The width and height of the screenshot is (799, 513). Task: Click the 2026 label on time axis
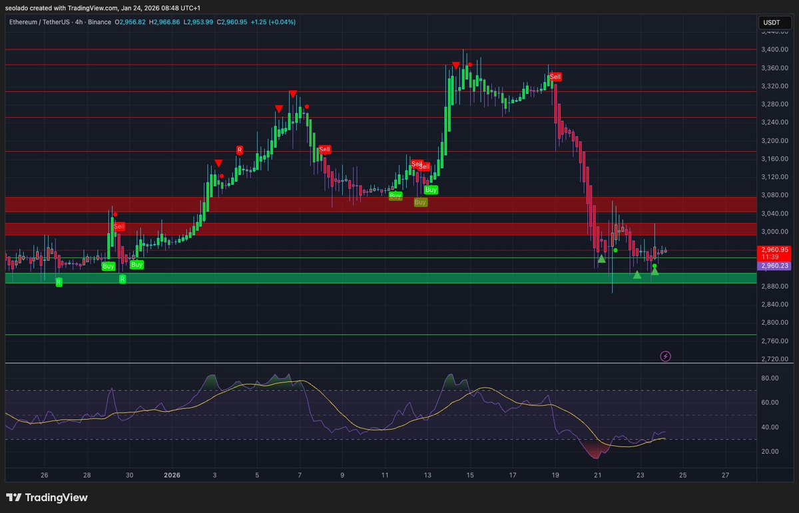pos(172,475)
